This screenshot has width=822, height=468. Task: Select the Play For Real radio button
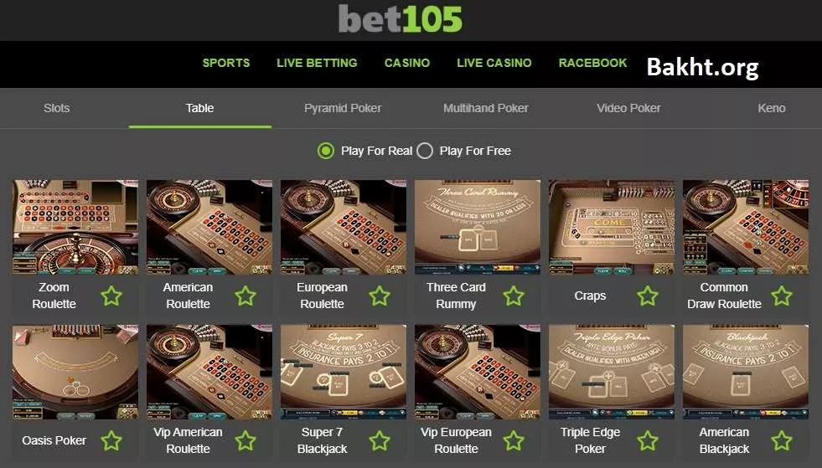pyautogui.click(x=326, y=151)
